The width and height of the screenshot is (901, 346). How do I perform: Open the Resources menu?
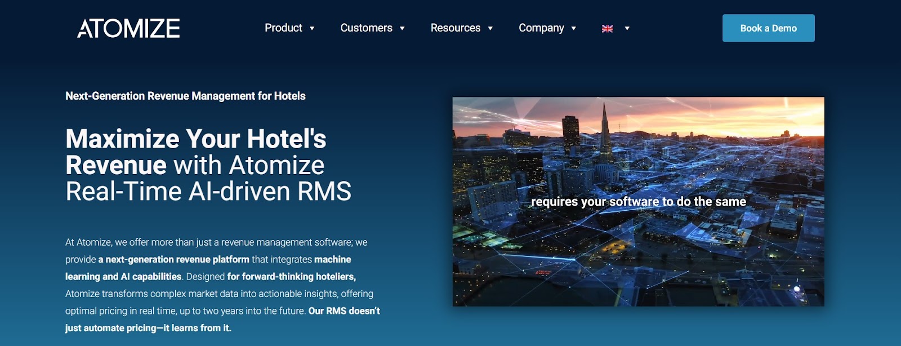456,28
